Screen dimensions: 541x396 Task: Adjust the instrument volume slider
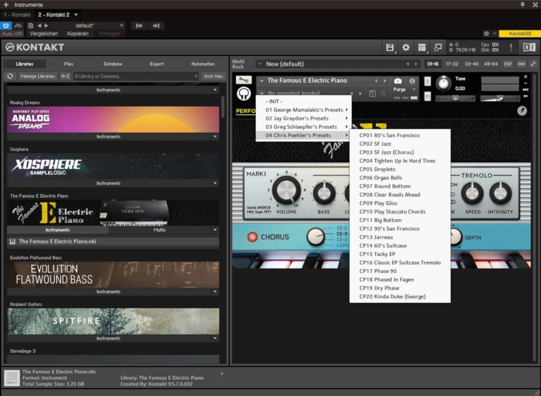click(500, 98)
